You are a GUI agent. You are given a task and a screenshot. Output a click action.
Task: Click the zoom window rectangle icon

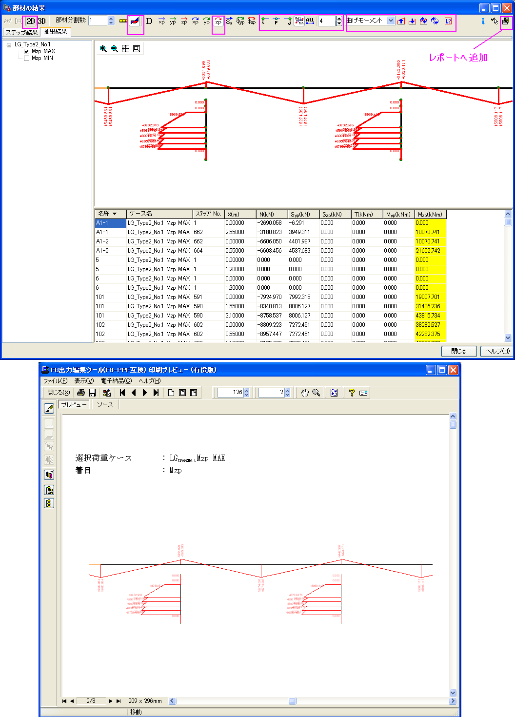(x=137, y=49)
